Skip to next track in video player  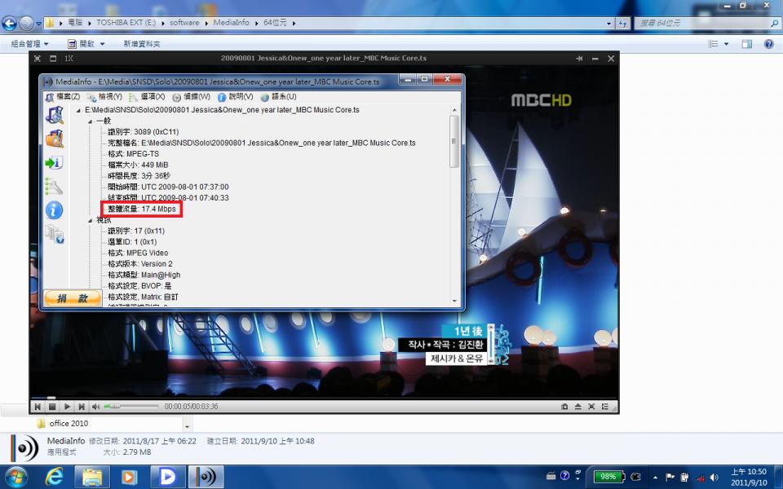click(x=82, y=407)
